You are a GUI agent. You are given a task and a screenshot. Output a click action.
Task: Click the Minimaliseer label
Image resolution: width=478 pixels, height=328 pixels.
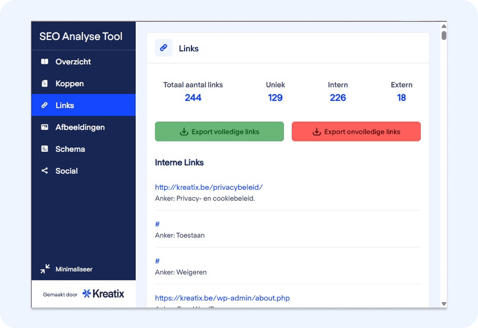[74, 269]
